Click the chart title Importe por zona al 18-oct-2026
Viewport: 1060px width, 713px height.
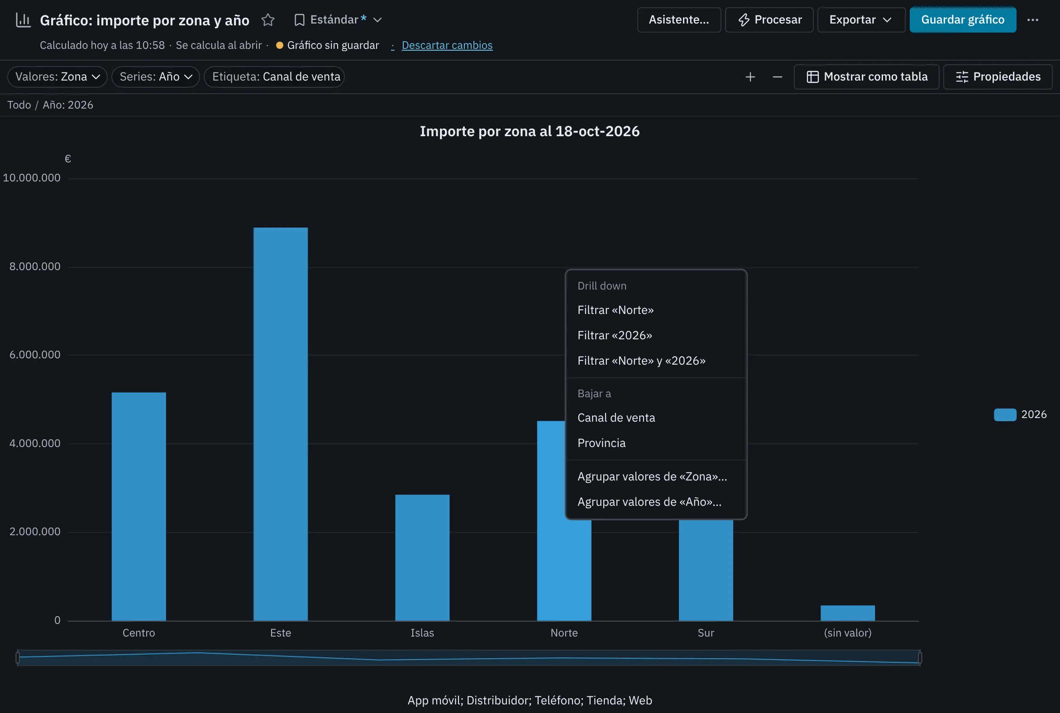530,131
